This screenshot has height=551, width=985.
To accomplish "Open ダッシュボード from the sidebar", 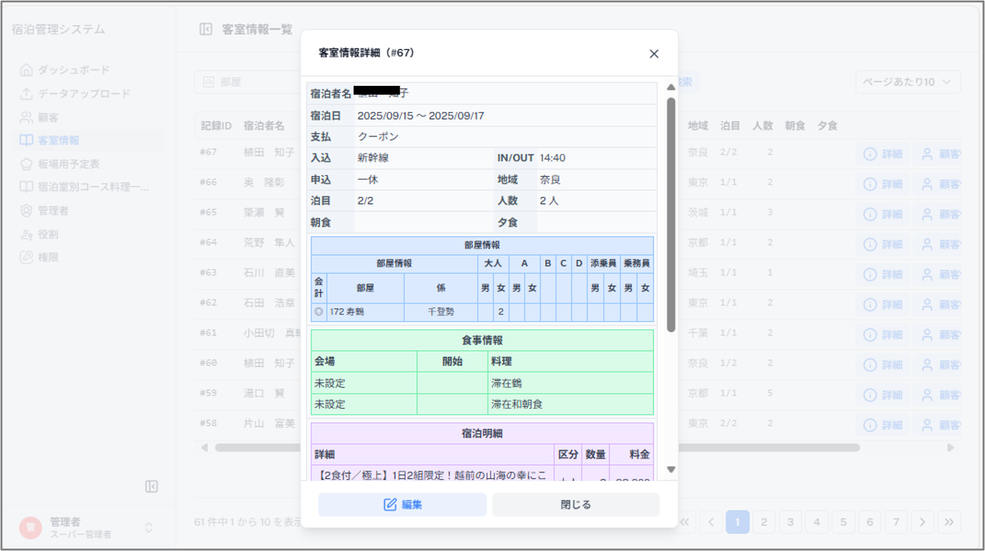I will (73, 70).
